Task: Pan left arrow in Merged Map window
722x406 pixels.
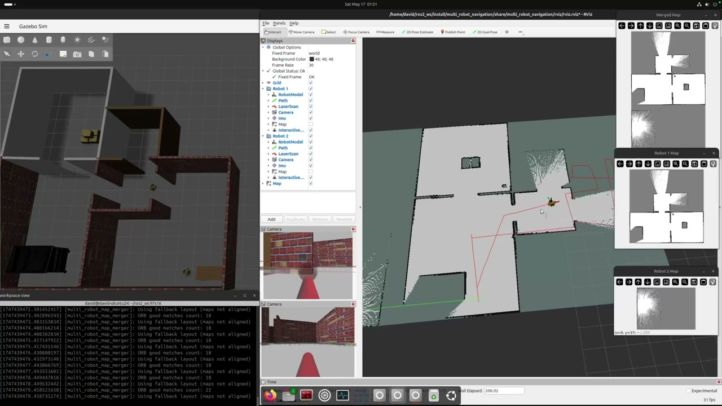Action: (622, 25)
